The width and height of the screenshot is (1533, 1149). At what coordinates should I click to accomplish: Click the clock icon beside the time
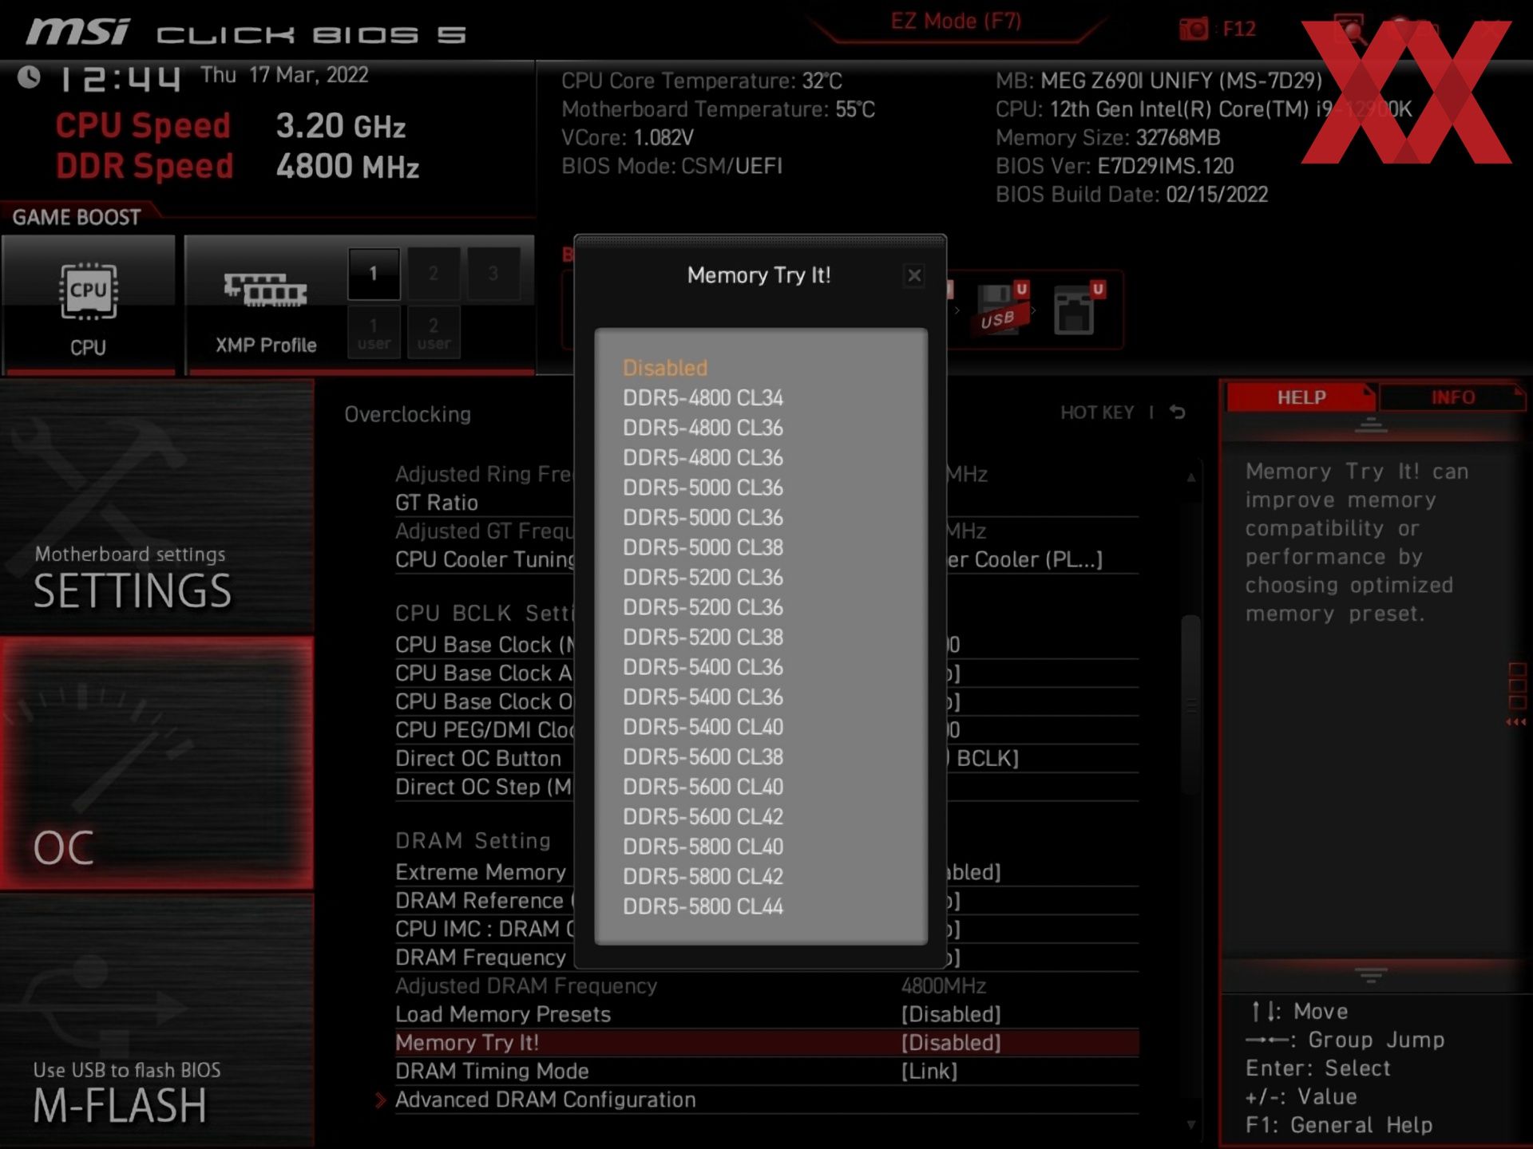[30, 77]
